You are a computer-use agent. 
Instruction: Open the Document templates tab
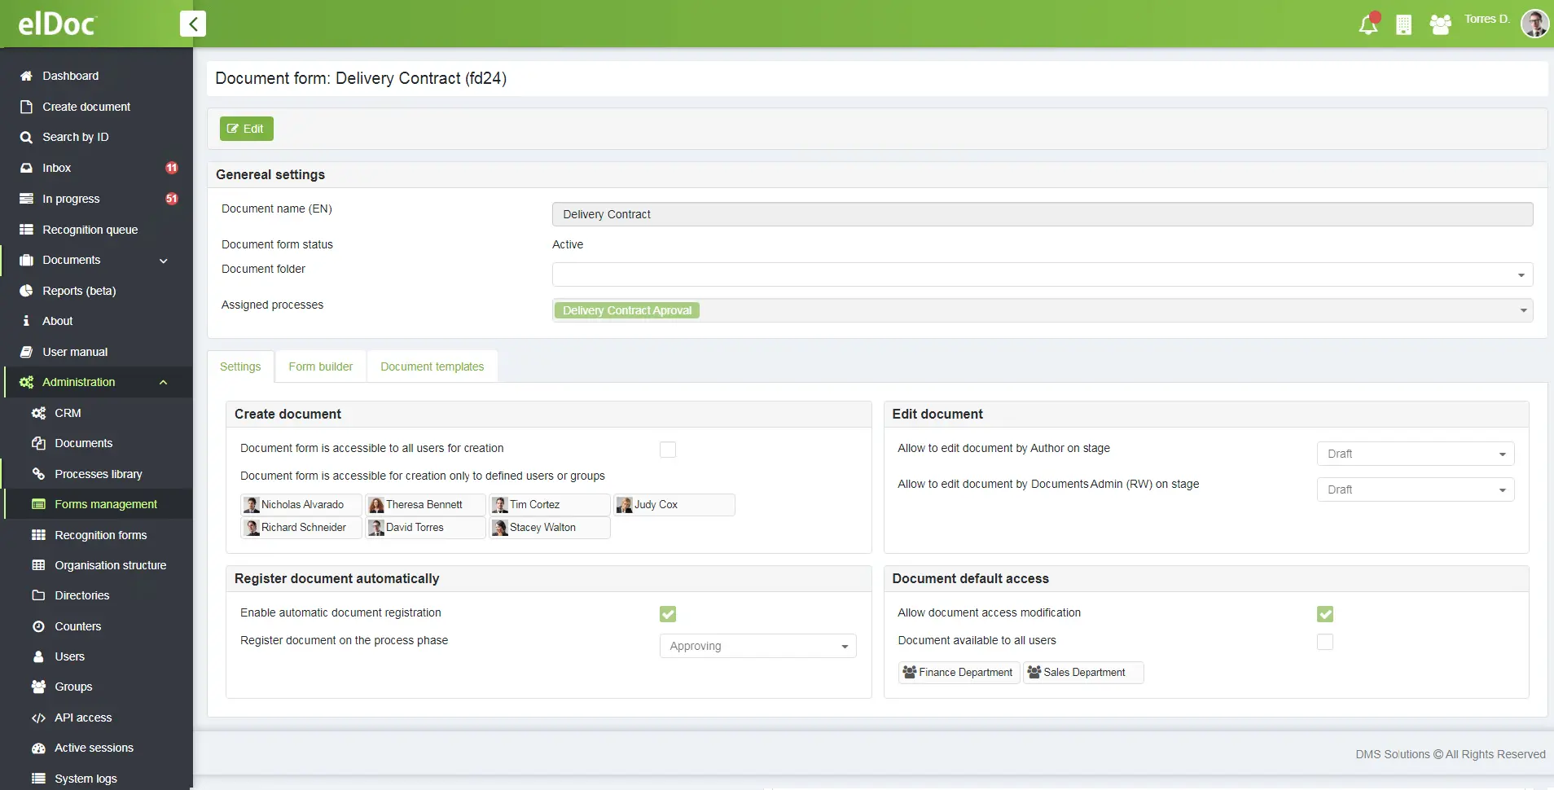(x=432, y=366)
